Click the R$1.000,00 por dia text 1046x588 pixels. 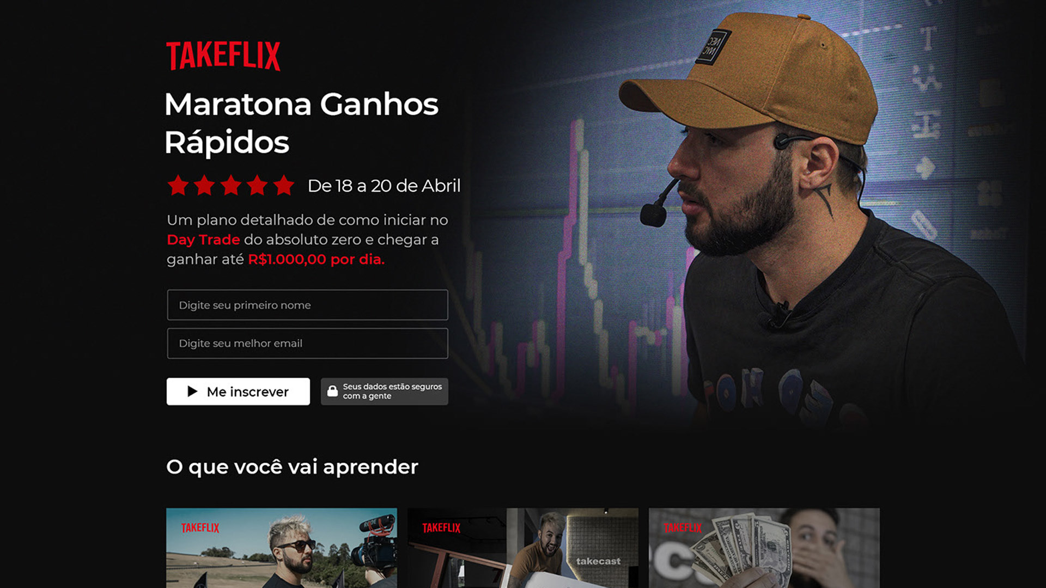point(316,259)
